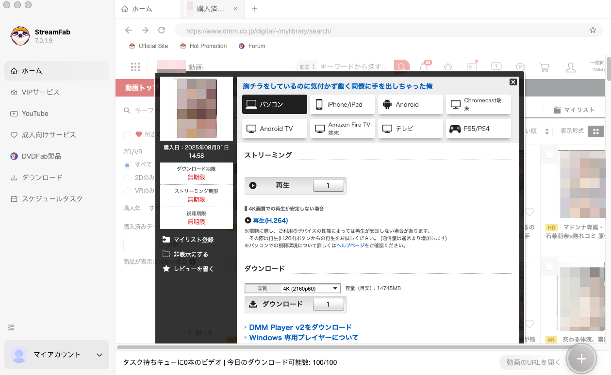
Task: Open the マイリスト tab
Action: coord(575,110)
